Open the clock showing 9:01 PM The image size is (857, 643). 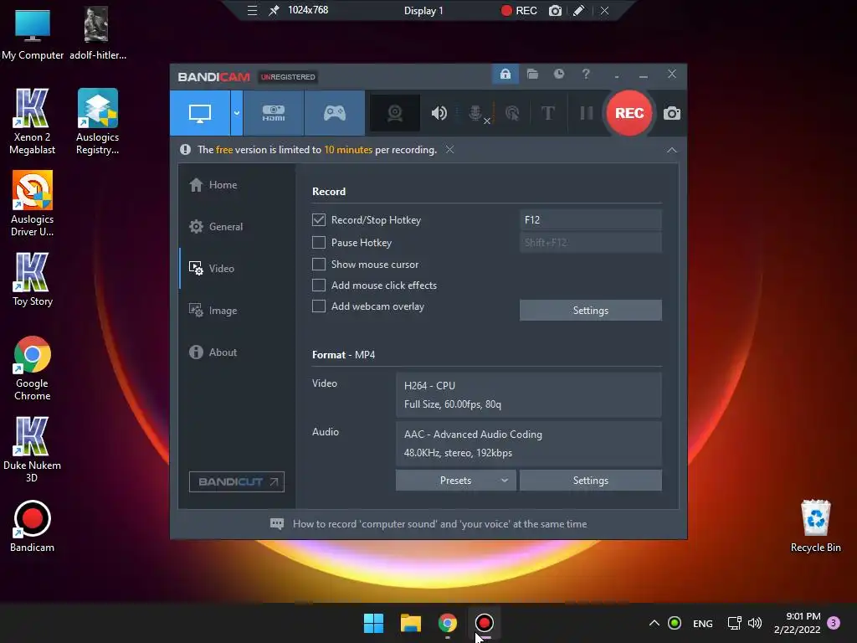[798, 623]
